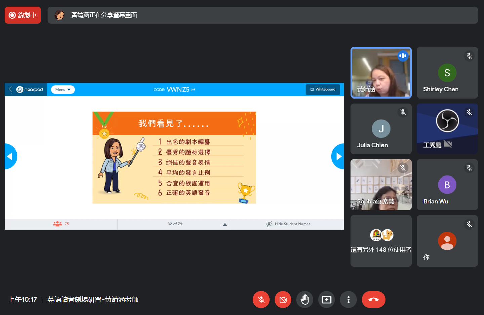Select Shirley Chen's participant tile
The height and width of the screenshot is (315, 484).
tap(447, 73)
